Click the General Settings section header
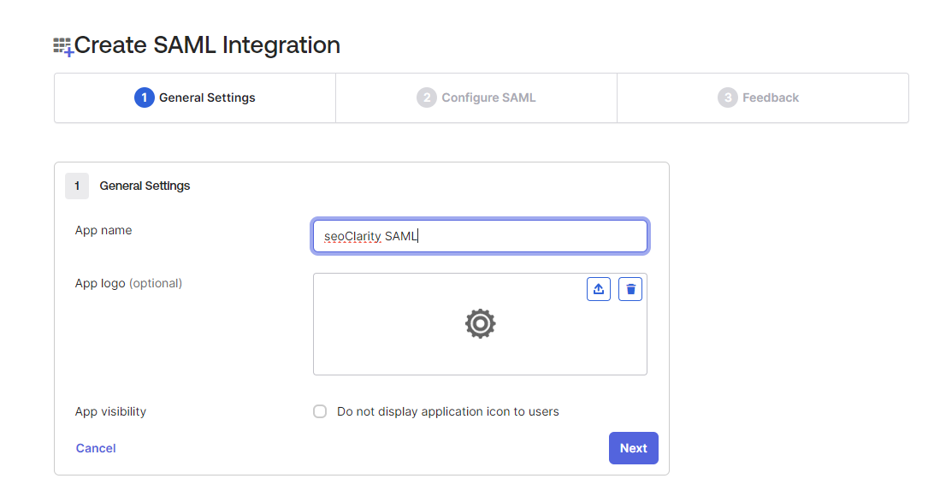 (145, 186)
